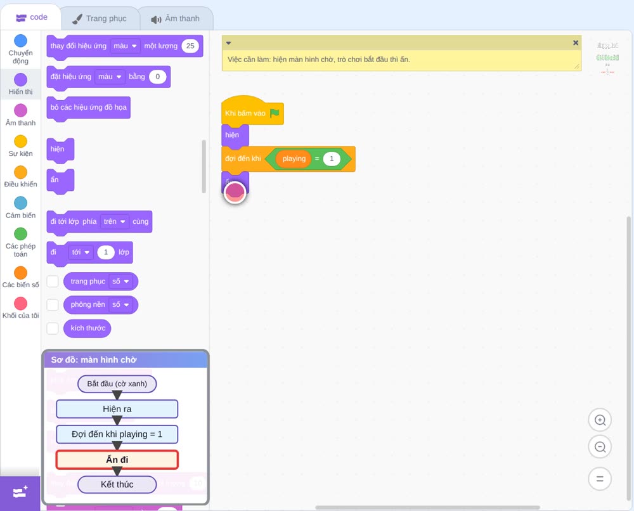Open màu dropdown in đặt hiệu ứng block
634x511 pixels.
(110, 77)
